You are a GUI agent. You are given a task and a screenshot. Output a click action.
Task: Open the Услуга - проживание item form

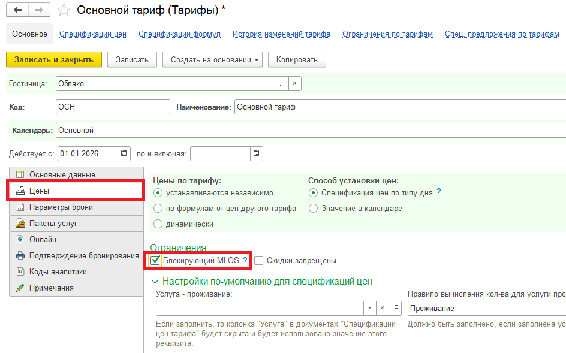coord(395,308)
